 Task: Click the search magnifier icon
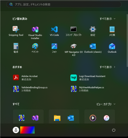tap(11, 4)
